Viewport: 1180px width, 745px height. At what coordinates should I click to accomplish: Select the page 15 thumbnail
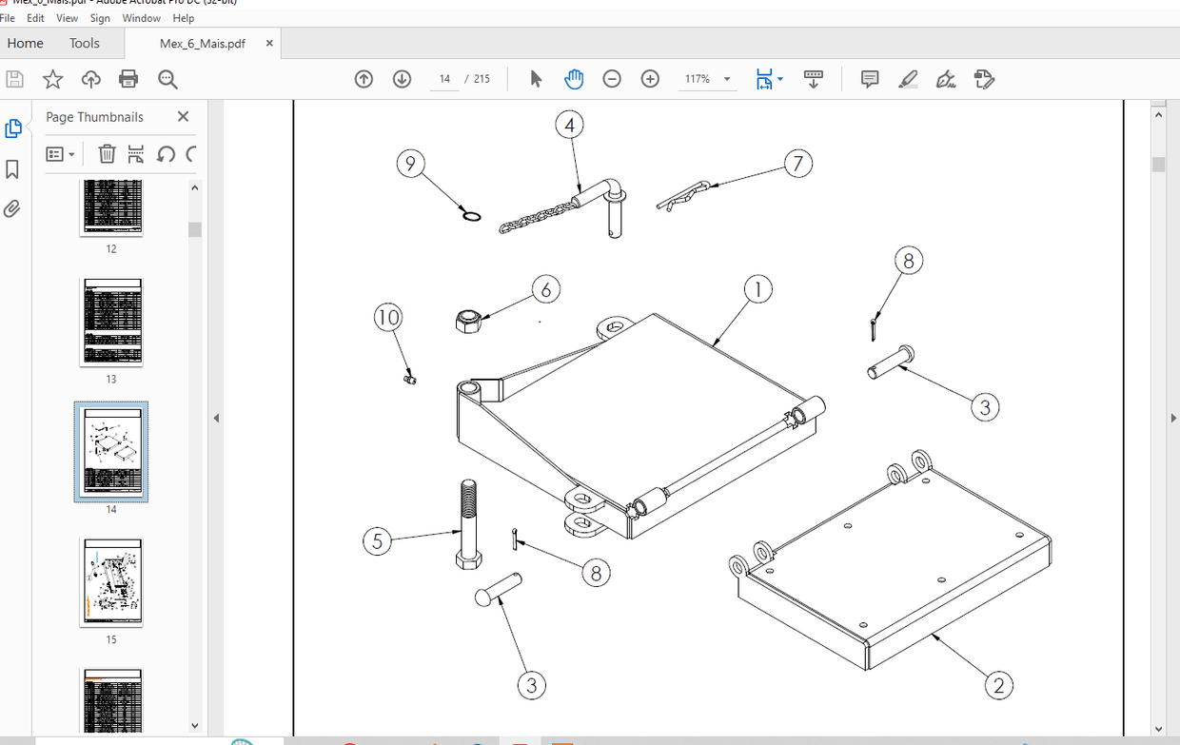111,582
